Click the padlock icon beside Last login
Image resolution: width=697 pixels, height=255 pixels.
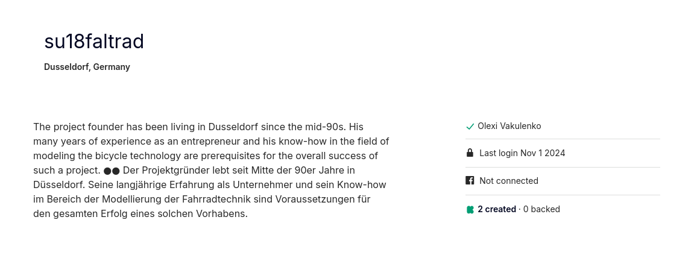point(470,153)
